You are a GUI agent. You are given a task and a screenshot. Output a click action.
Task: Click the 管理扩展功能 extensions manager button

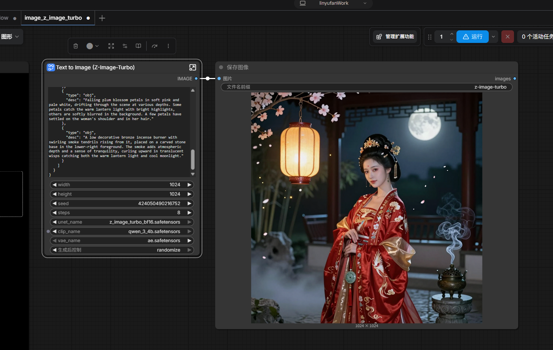395,37
